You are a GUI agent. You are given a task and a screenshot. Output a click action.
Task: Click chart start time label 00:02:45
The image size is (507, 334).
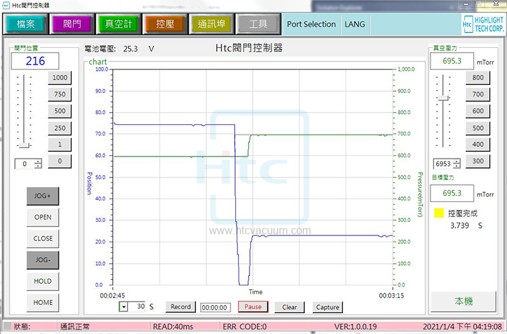point(112,296)
